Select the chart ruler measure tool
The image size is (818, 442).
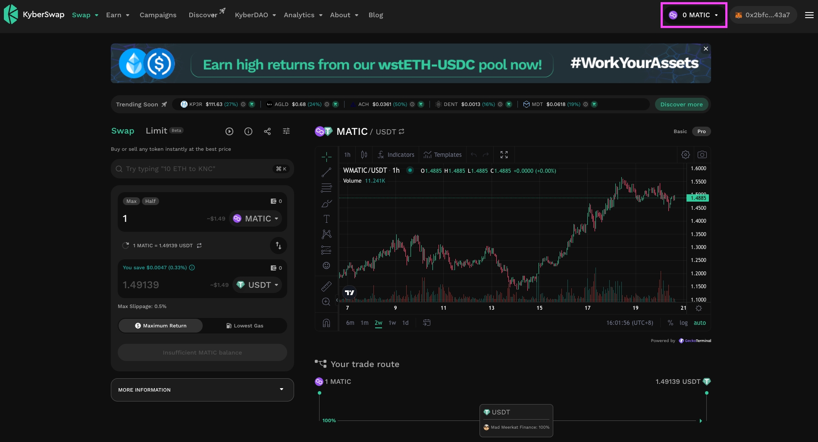point(326,286)
